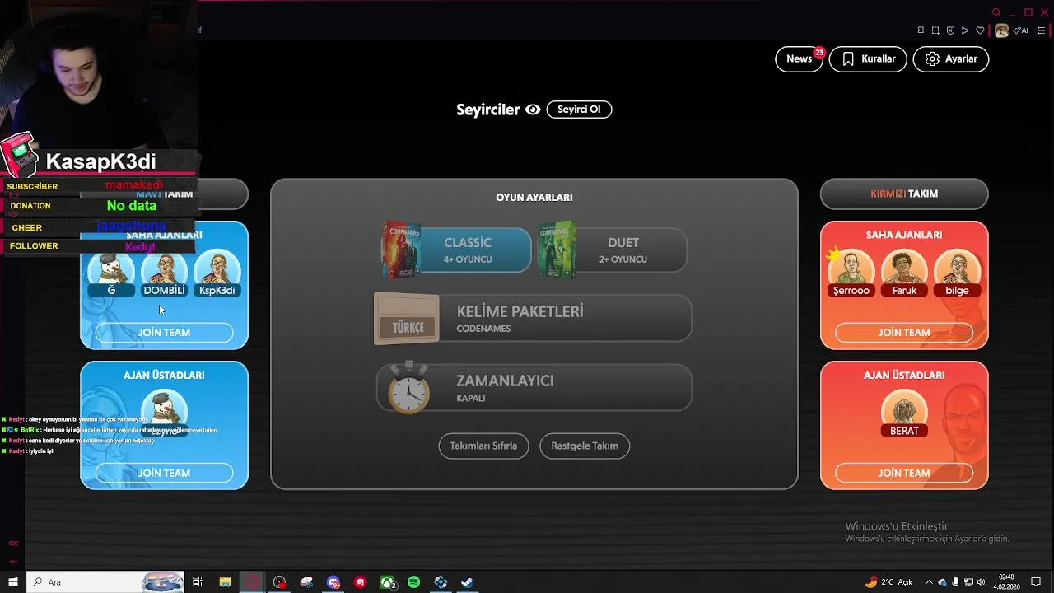Viewport: 1054px width, 593px height.
Task: Join the red team Ajan Üstadları
Action: [x=904, y=474]
